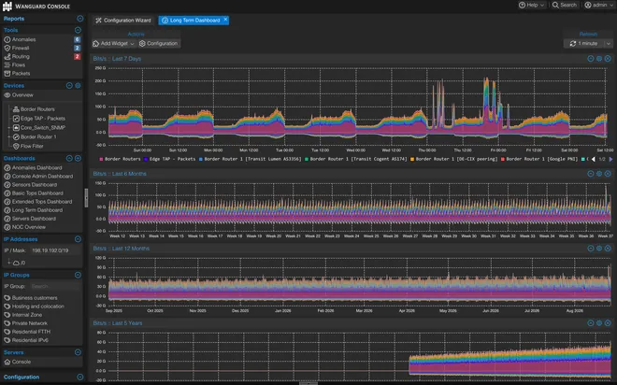This screenshot has width=617, height=385.
Task: Open Anomalies Dashboard
Action: pos(36,167)
